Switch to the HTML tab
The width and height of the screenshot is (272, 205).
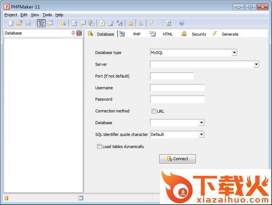(164, 34)
